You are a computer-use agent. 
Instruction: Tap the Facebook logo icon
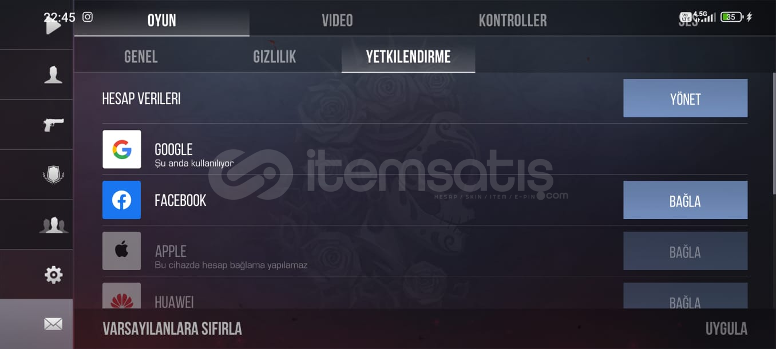[122, 200]
